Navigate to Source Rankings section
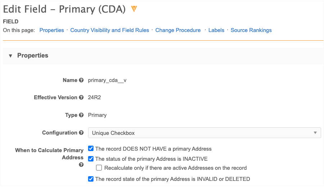The width and height of the screenshot is (324, 187). 251,30
